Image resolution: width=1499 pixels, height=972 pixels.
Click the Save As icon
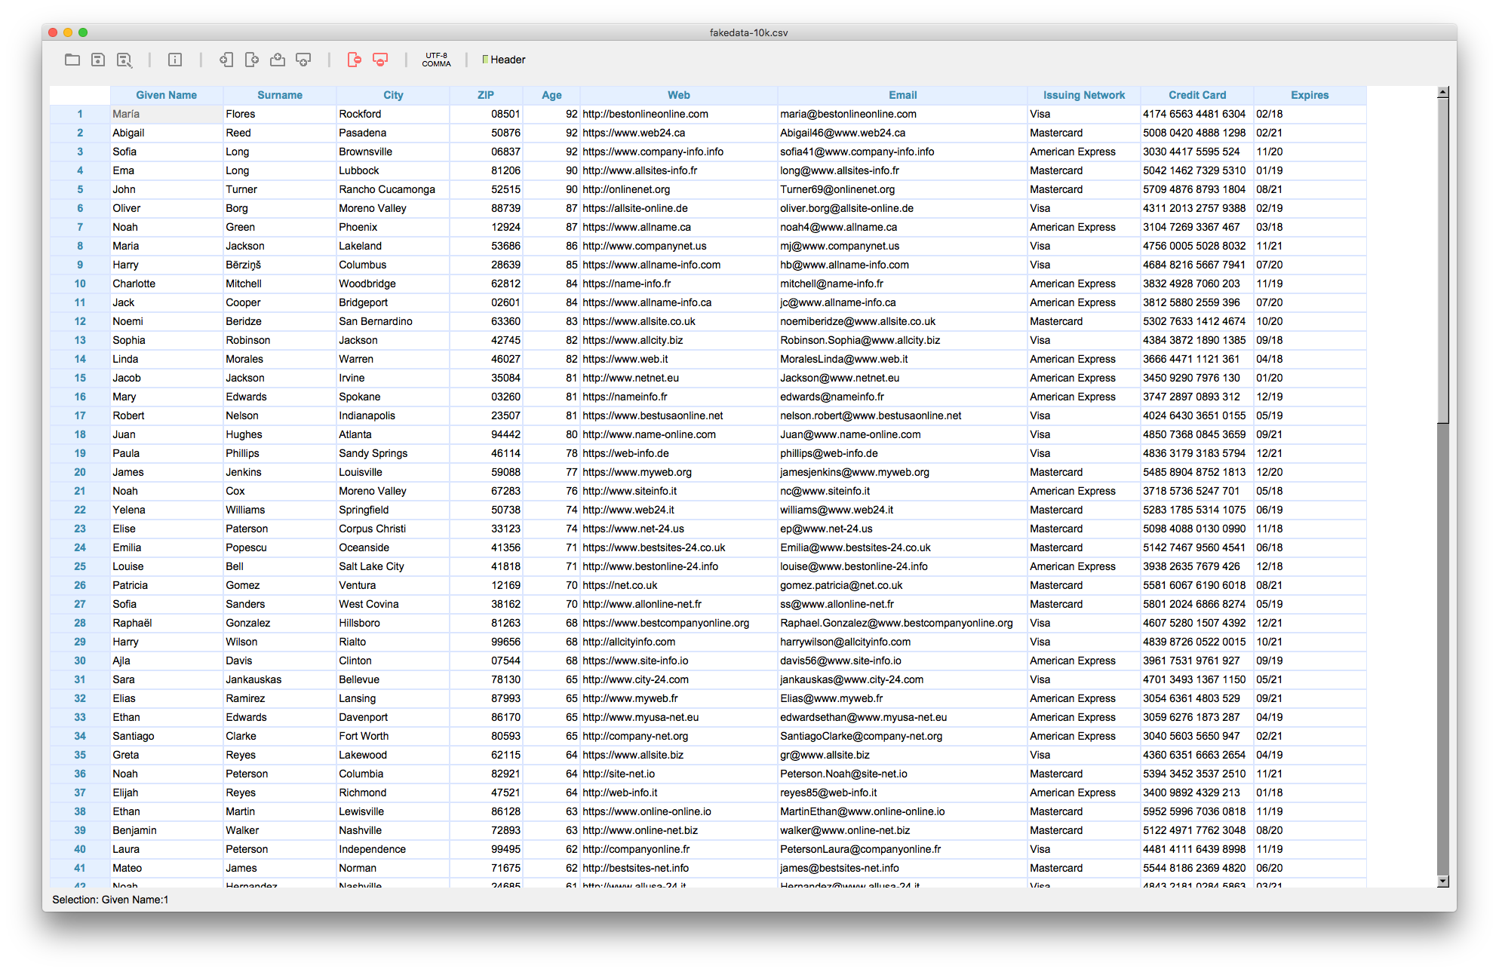(x=124, y=60)
